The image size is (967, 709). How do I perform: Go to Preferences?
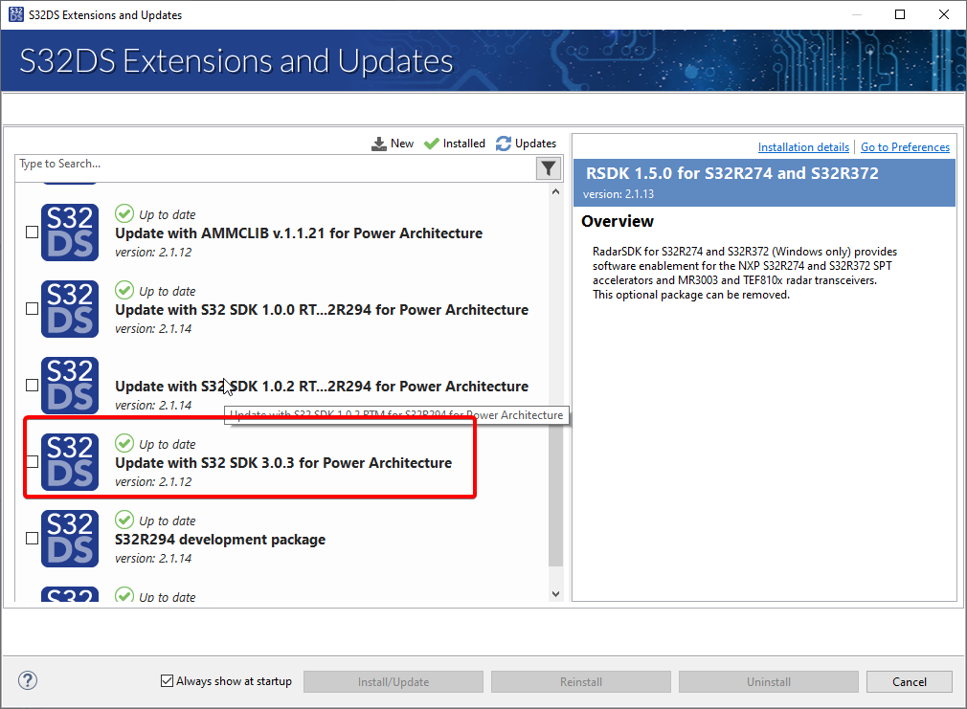[905, 146]
